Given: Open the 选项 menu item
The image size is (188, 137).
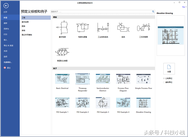Looking at the screenshot, I should [10, 57].
